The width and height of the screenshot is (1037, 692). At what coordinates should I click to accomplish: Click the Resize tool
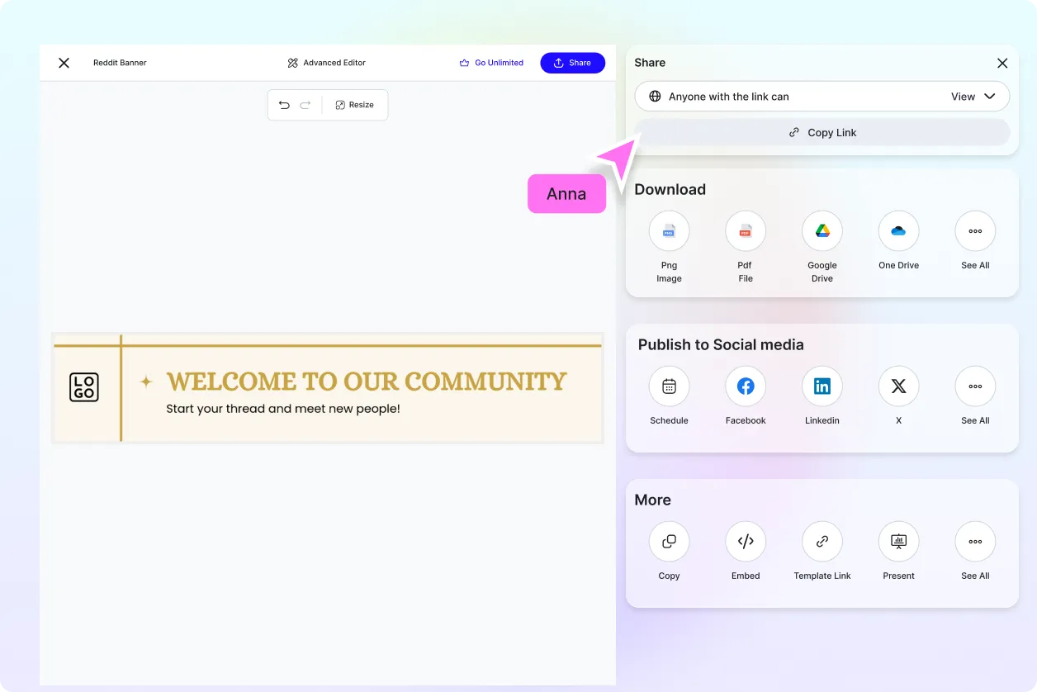(x=355, y=105)
